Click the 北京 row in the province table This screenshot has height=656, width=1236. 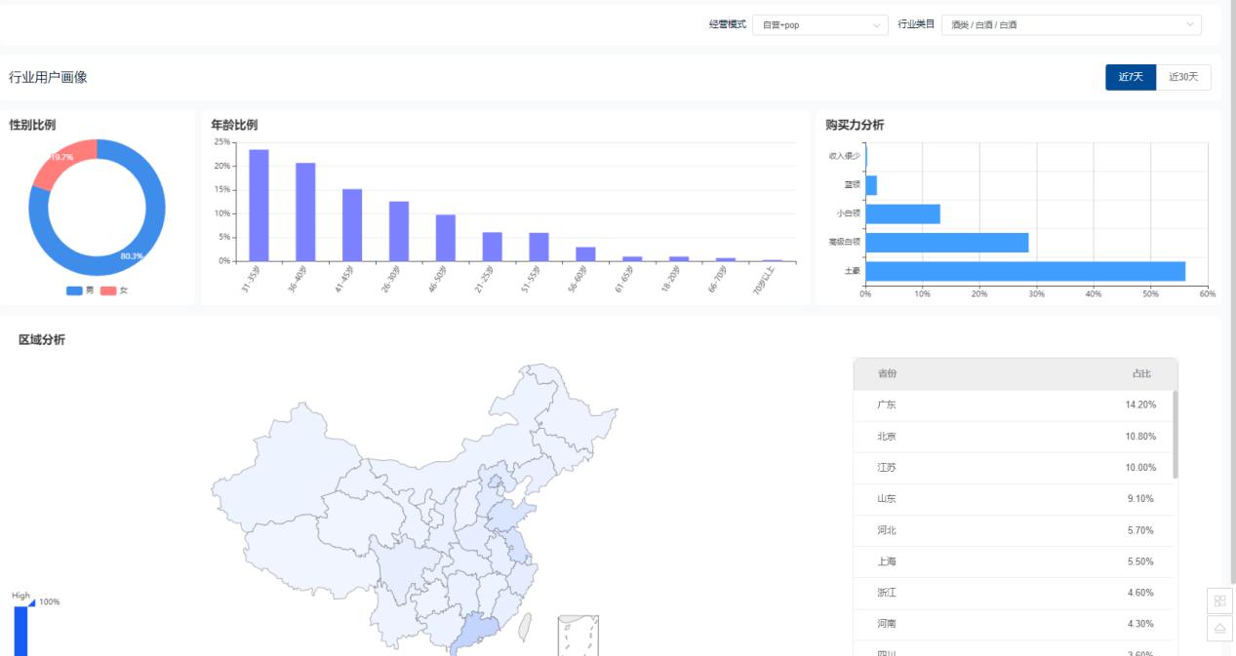1015,436
